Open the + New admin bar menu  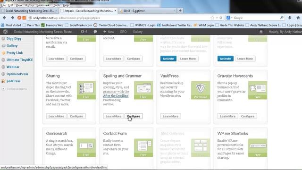[109, 32]
